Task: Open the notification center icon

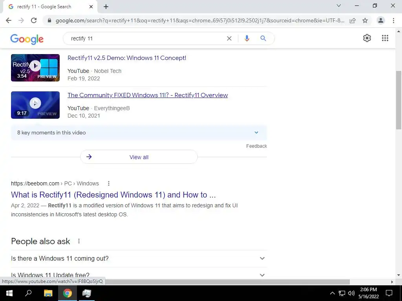Action: pyautogui.click(x=389, y=293)
